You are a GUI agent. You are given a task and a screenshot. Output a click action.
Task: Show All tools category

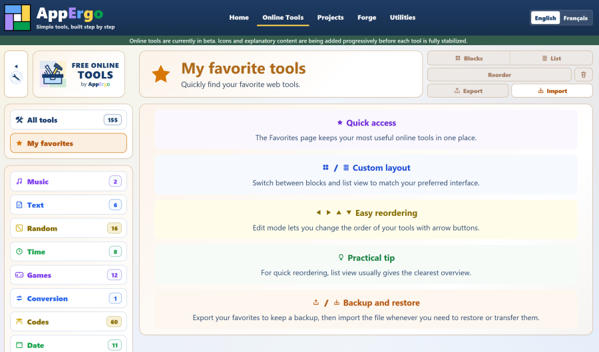[x=69, y=120]
